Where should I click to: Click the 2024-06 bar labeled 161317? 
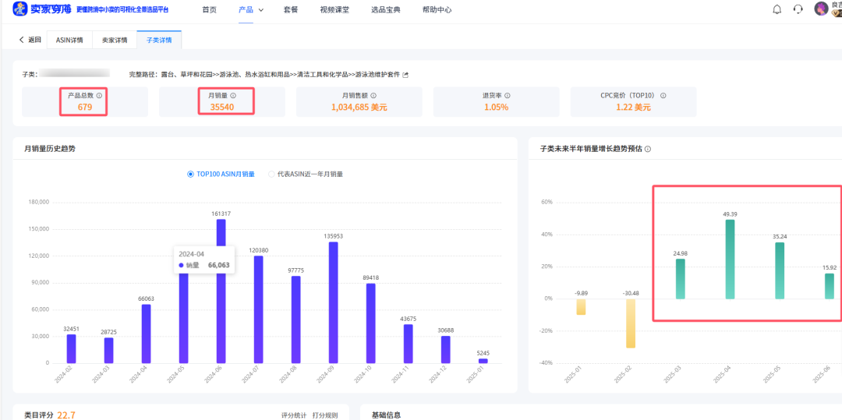(221, 291)
